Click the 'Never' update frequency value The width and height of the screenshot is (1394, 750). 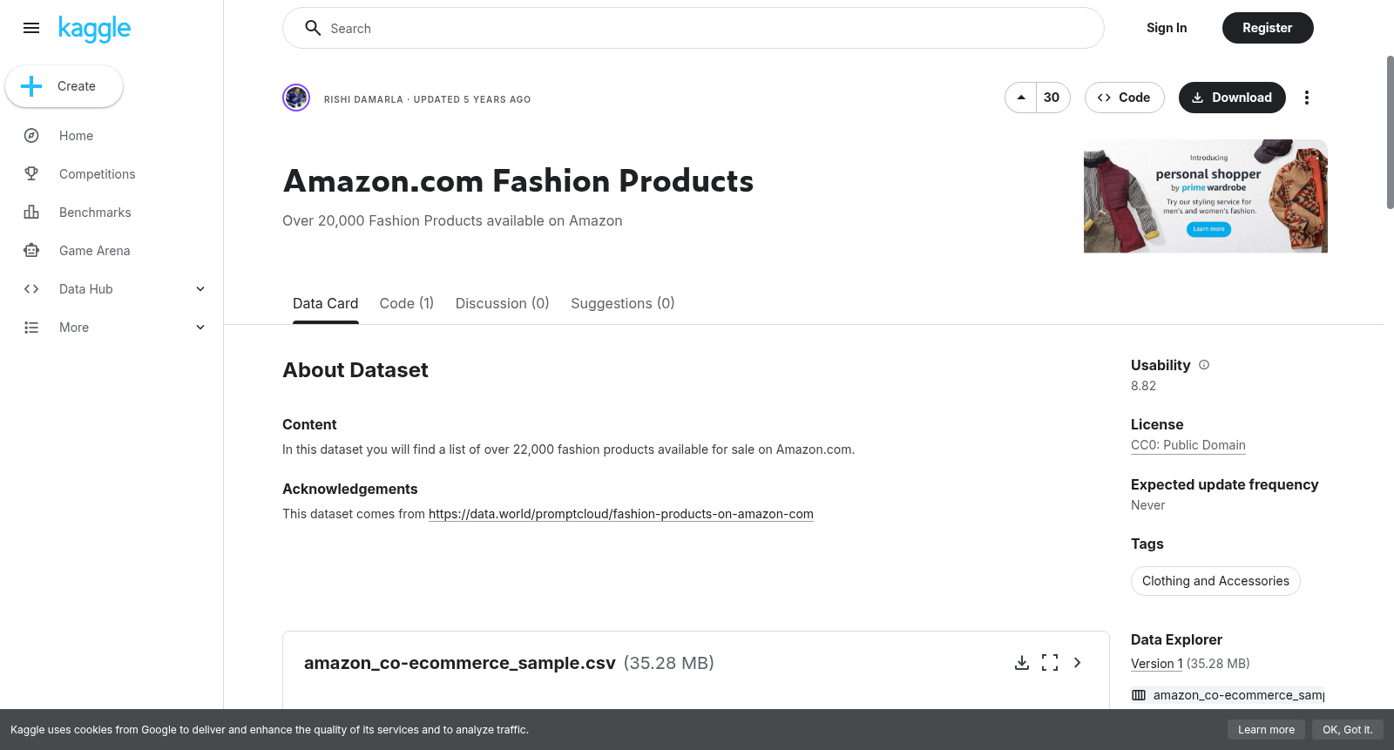(x=1147, y=505)
